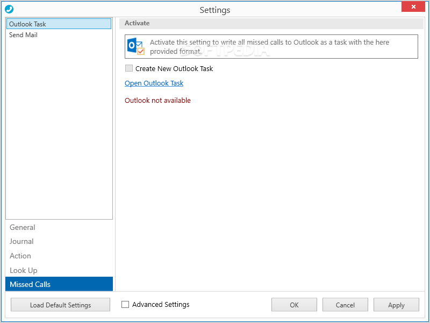430x323 pixels.
Task: Switch to the Journal section
Action: click(59, 241)
